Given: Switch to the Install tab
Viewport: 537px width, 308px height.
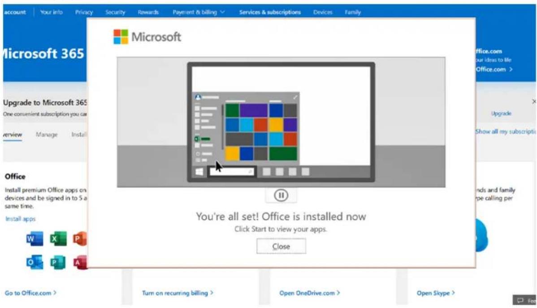Looking at the screenshot, I should [x=79, y=134].
